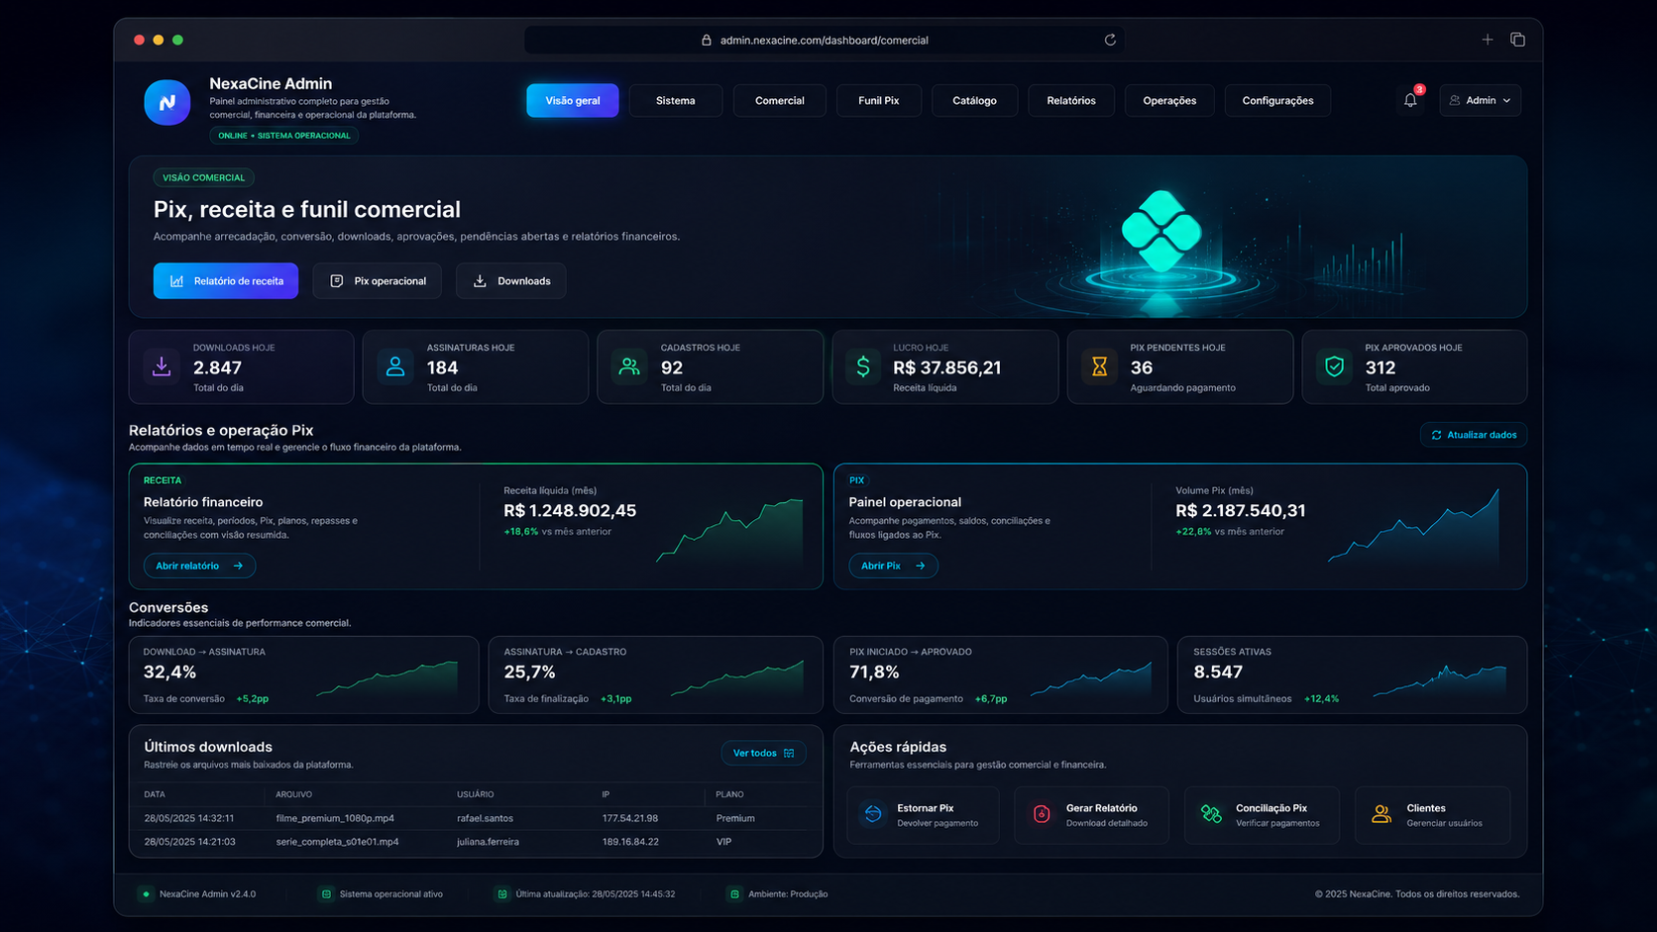Screen dimensions: 1657x932
Task: Click the Receita líquida chart
Action: point(730,530)
